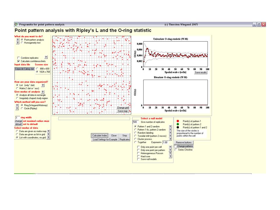Click help icon beside Point-pattern analysis
280x210 pixels.
[17, 39]
